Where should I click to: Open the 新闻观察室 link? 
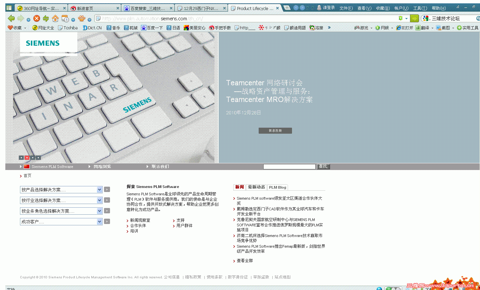point(140,220)
